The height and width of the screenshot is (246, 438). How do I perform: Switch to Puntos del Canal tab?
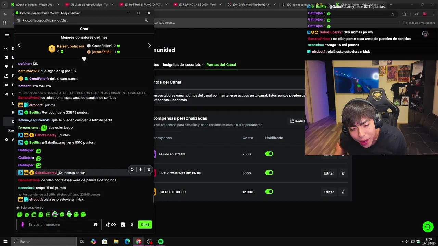[x=221, y=65]
